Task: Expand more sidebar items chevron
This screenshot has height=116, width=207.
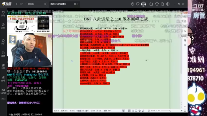Action: click(x=3, y=99)
